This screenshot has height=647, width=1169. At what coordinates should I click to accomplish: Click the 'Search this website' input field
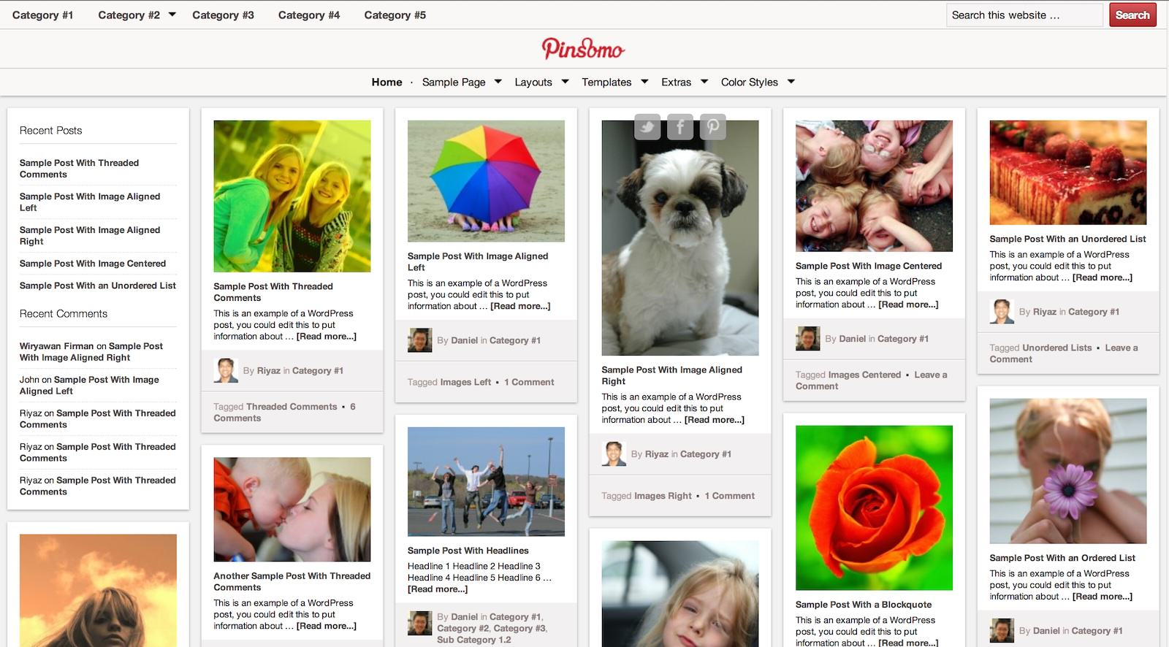1025,15
